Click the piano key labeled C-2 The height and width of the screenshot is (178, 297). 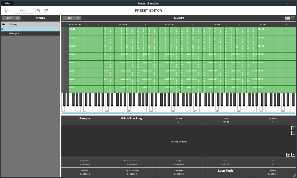[x=63, y=109]
